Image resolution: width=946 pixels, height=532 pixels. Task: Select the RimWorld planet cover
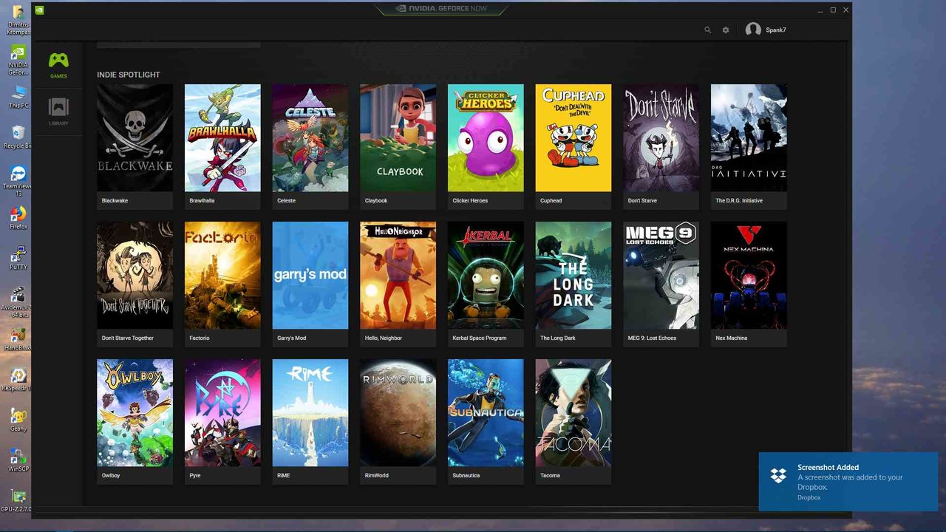point(398,413)
